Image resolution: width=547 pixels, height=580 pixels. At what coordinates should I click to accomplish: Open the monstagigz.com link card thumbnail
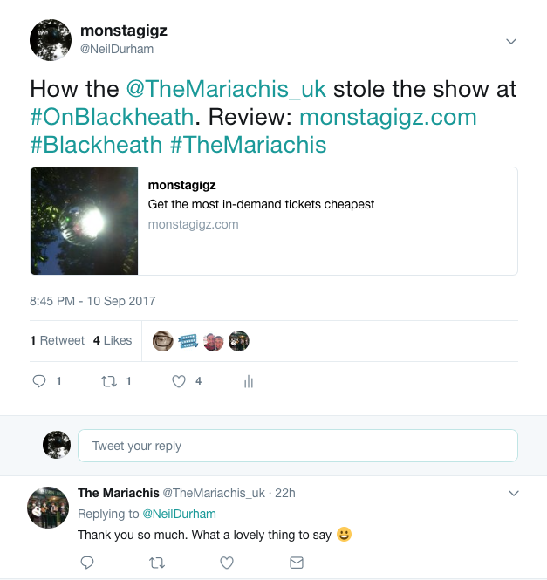(x=84, y=221)
